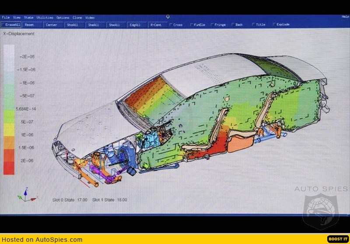
Task: Open the Video menu
Action: (90, 18)
